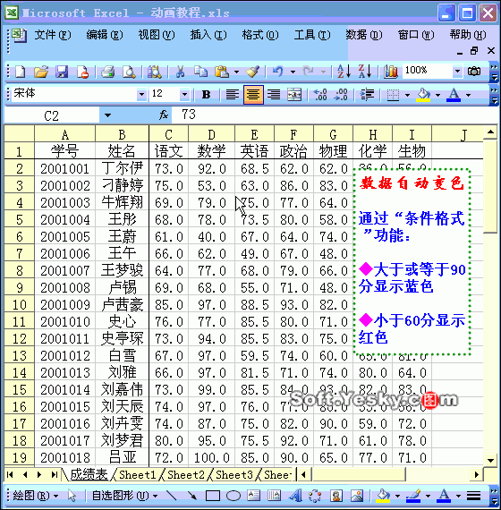Click the 自选图形 AutoShapes button
The width and height of the screenshot is (501, 510).
click(x=124, y=496)
